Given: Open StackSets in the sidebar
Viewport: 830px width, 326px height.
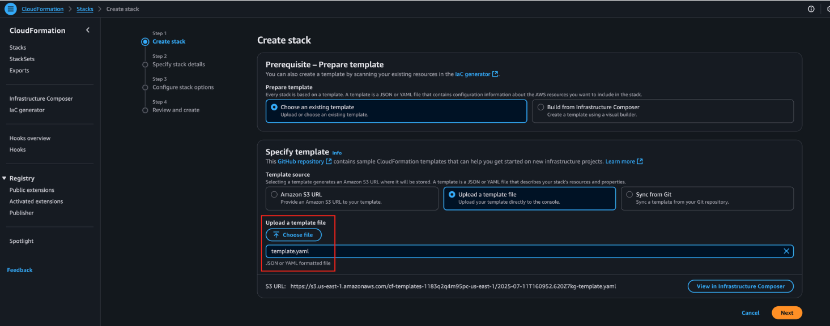Looking at the screenshot, I should coord(22,59).
